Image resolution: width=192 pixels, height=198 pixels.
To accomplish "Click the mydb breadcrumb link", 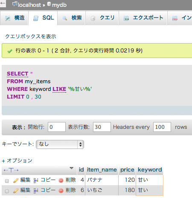I will tap(59, 5).
